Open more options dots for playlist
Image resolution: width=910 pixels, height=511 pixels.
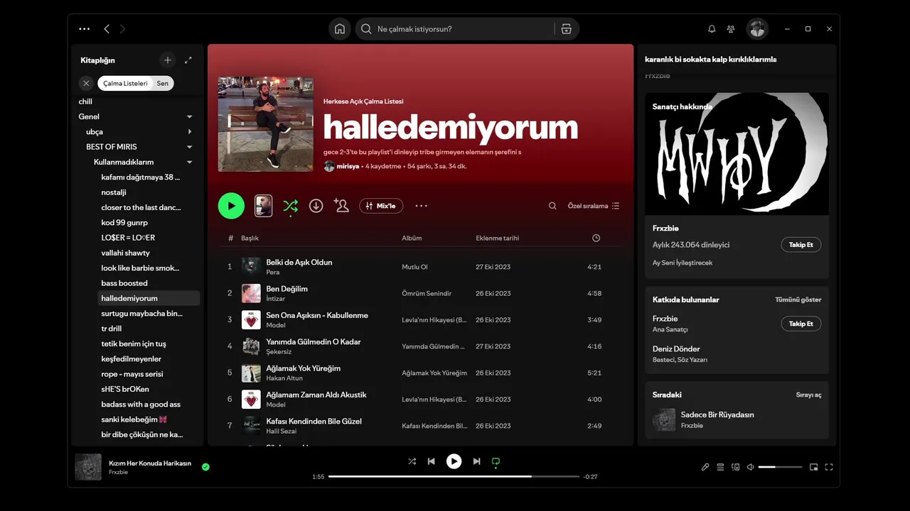pos(422,206)
